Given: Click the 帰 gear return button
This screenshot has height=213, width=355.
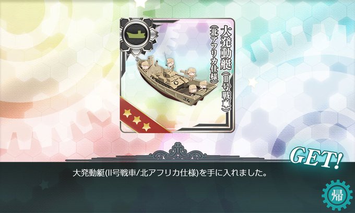Looking at the screenshot, I should click(x=337, y=195).
